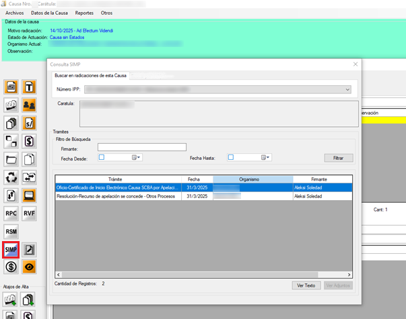Click the Filtrar button
Screen dimensions: 406x319
[x=338, y=158]
